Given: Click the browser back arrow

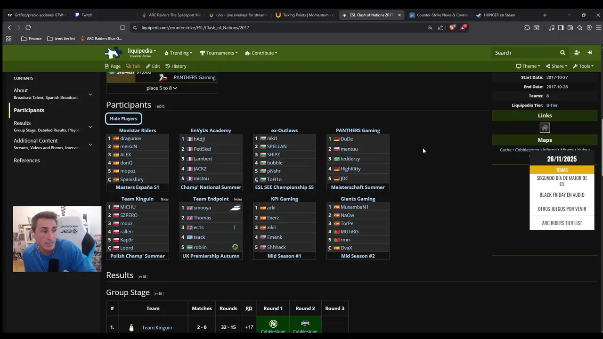Looking at the screenshot, I should tap(9, 28).
